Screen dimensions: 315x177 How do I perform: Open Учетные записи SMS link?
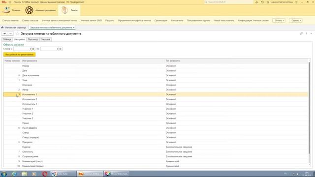coord(91,21)
